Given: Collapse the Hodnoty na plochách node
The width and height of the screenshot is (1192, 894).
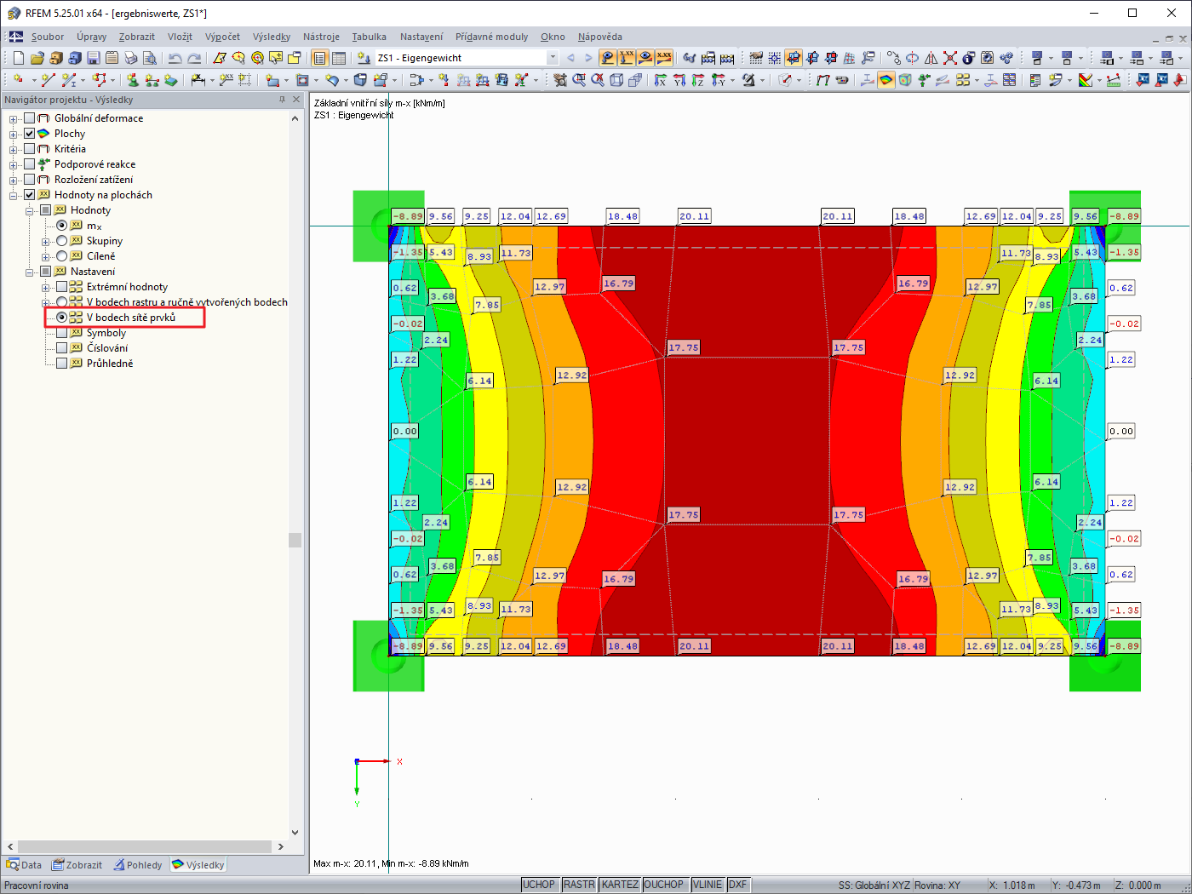Looking at the screenshot, I should [14, 196].
